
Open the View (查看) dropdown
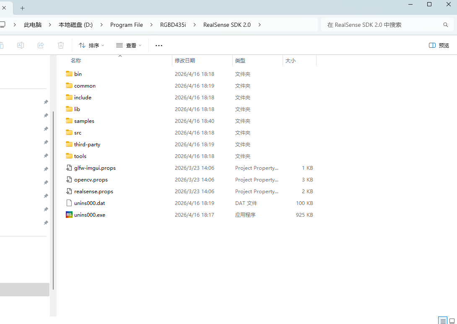129,45
